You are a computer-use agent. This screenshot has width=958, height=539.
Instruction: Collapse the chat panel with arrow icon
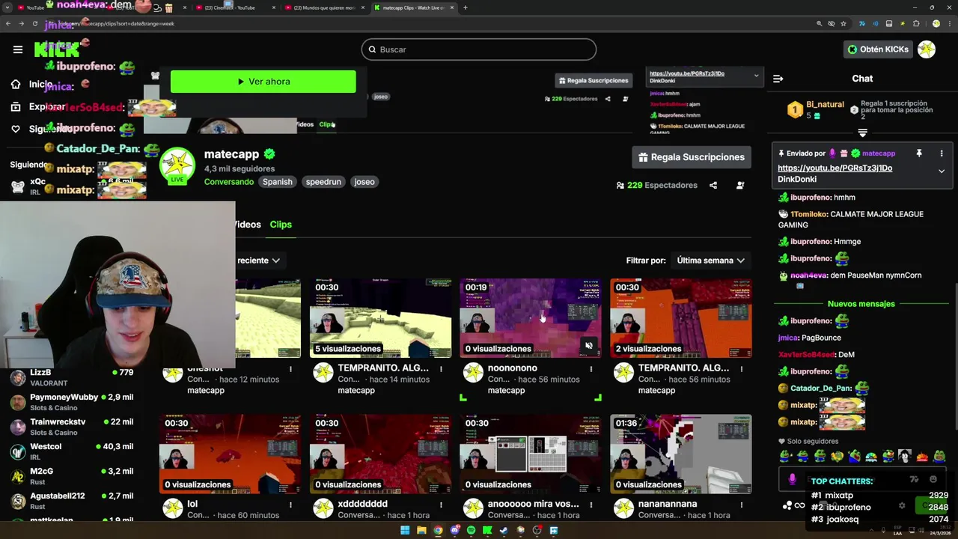pos(778,79)
